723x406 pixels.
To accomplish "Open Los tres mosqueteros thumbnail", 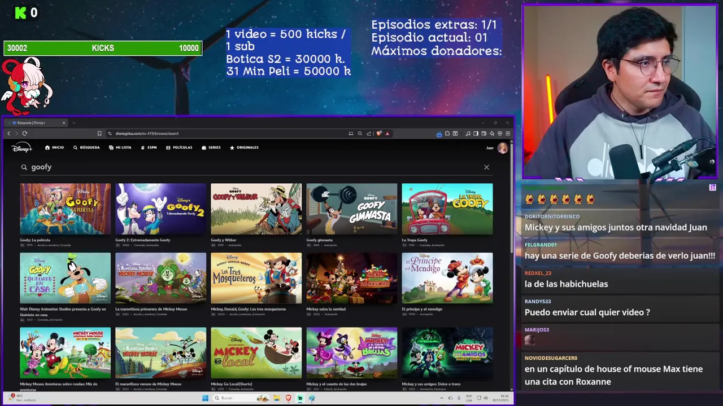I will (x=256, y=278).
